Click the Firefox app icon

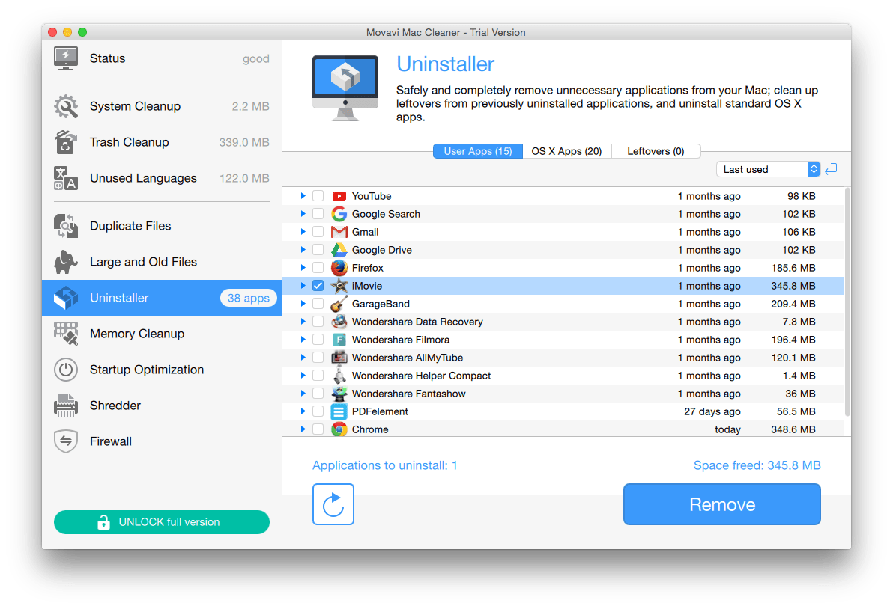pyautogui.click(x=339, y=268)
